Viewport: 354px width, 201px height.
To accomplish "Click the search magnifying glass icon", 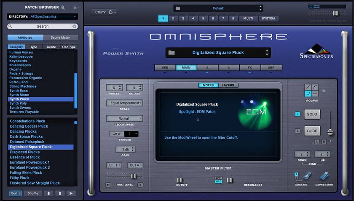I will 10,27.
